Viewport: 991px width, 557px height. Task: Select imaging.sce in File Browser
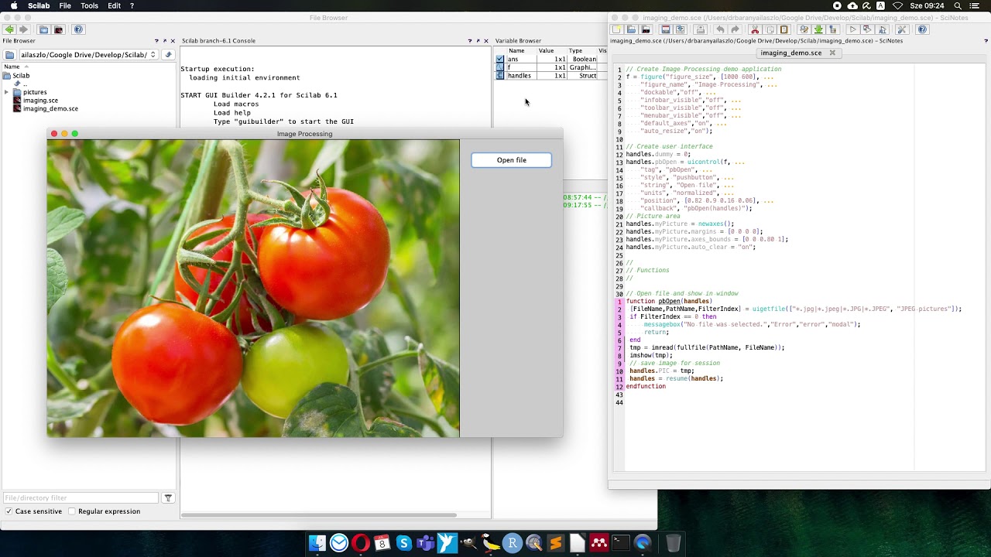pos(40,101)
